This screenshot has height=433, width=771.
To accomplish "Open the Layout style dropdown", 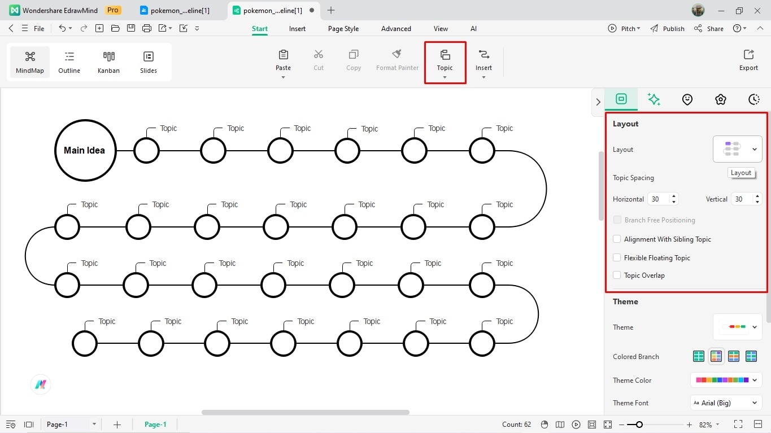I will click(x=738, y=149).
